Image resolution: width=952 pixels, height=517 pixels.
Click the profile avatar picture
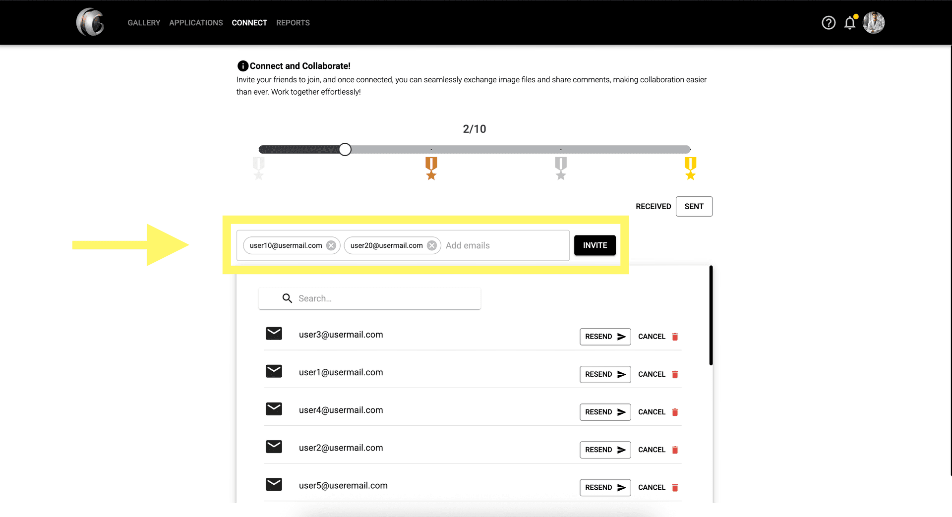[874, 23]
